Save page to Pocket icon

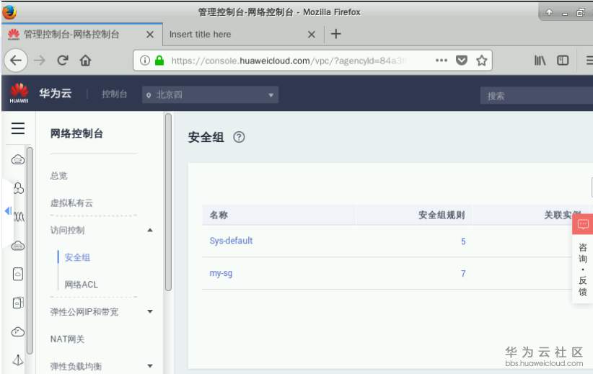click(x=462, y=61)
